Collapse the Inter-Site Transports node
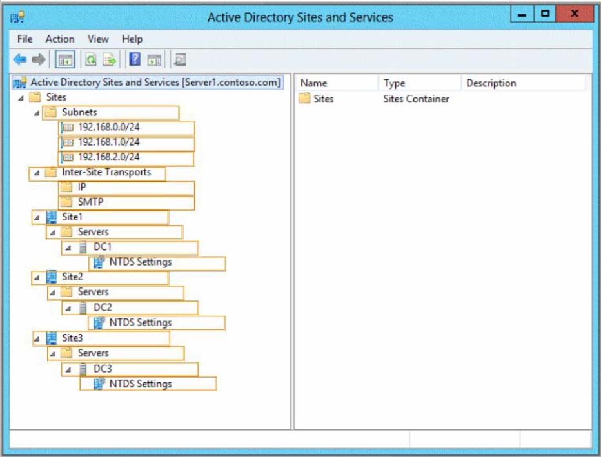 tap(37, 173)
